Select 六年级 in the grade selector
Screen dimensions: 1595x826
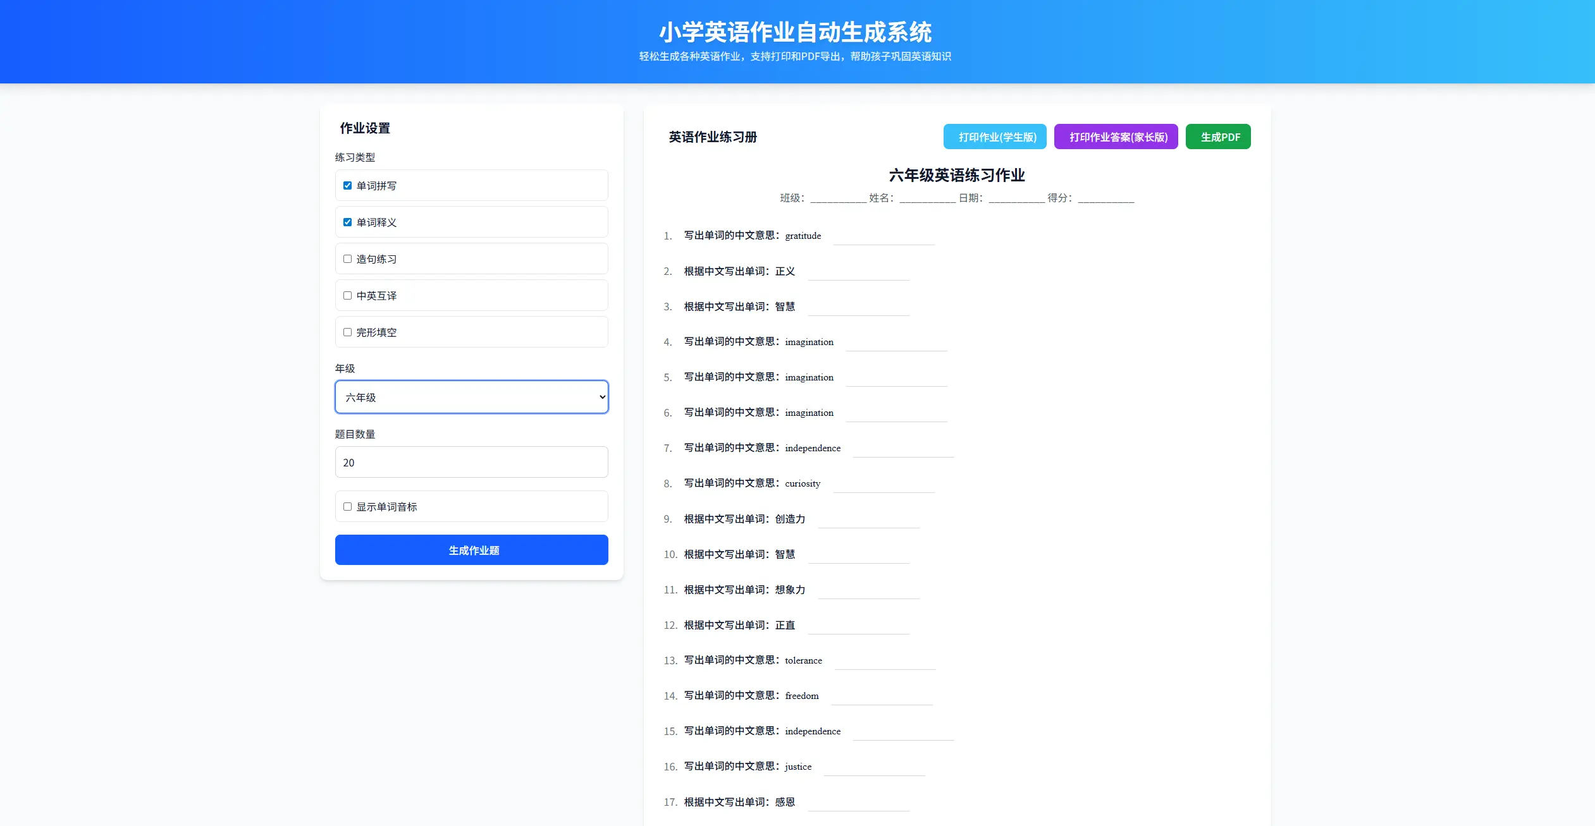[x=471, y=397]
